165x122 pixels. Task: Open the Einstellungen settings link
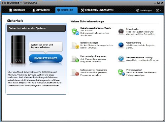tap(146, 10)
